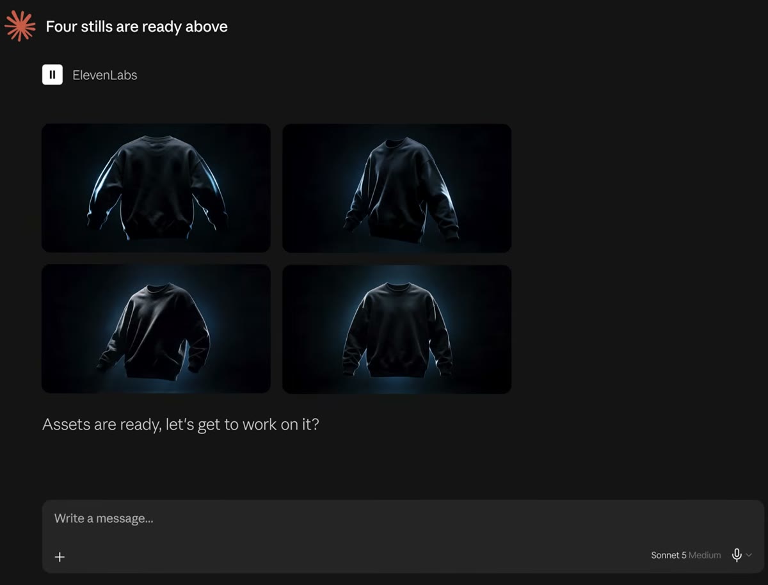
Task: Expand the chevron beside the microphone
Action: click(x=749, y=555)
